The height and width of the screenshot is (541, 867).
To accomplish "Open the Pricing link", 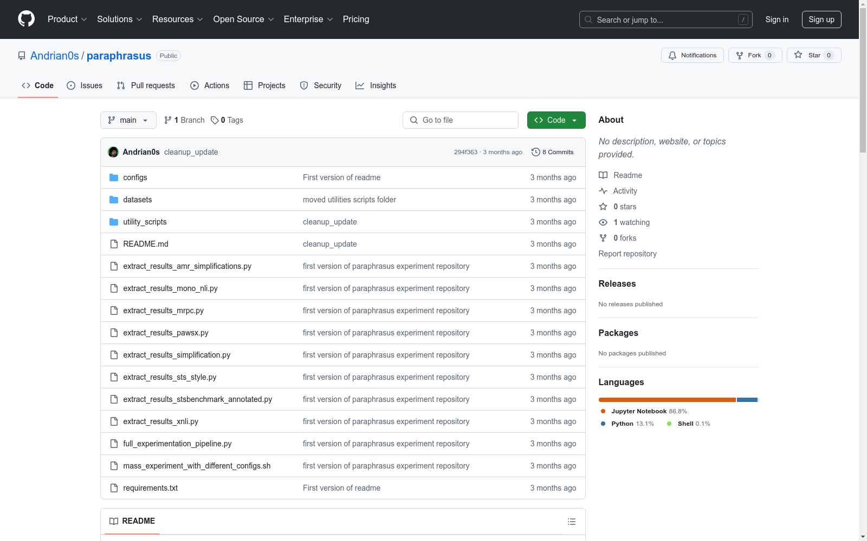I will coord(356,19).
